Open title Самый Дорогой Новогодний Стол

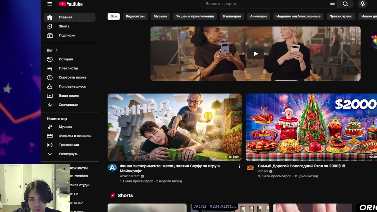[x=301, y=166]
